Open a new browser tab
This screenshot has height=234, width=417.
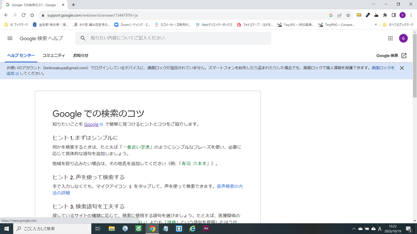coord(73,5)
